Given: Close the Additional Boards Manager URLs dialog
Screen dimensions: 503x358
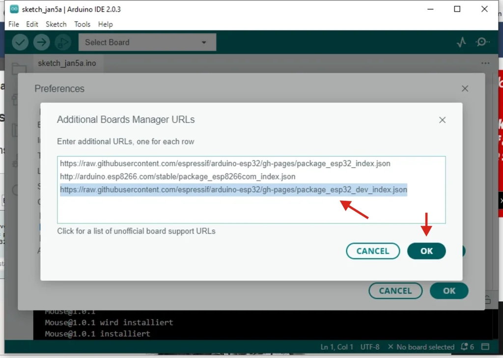Looking at the screenshot, I should point(442,120).
